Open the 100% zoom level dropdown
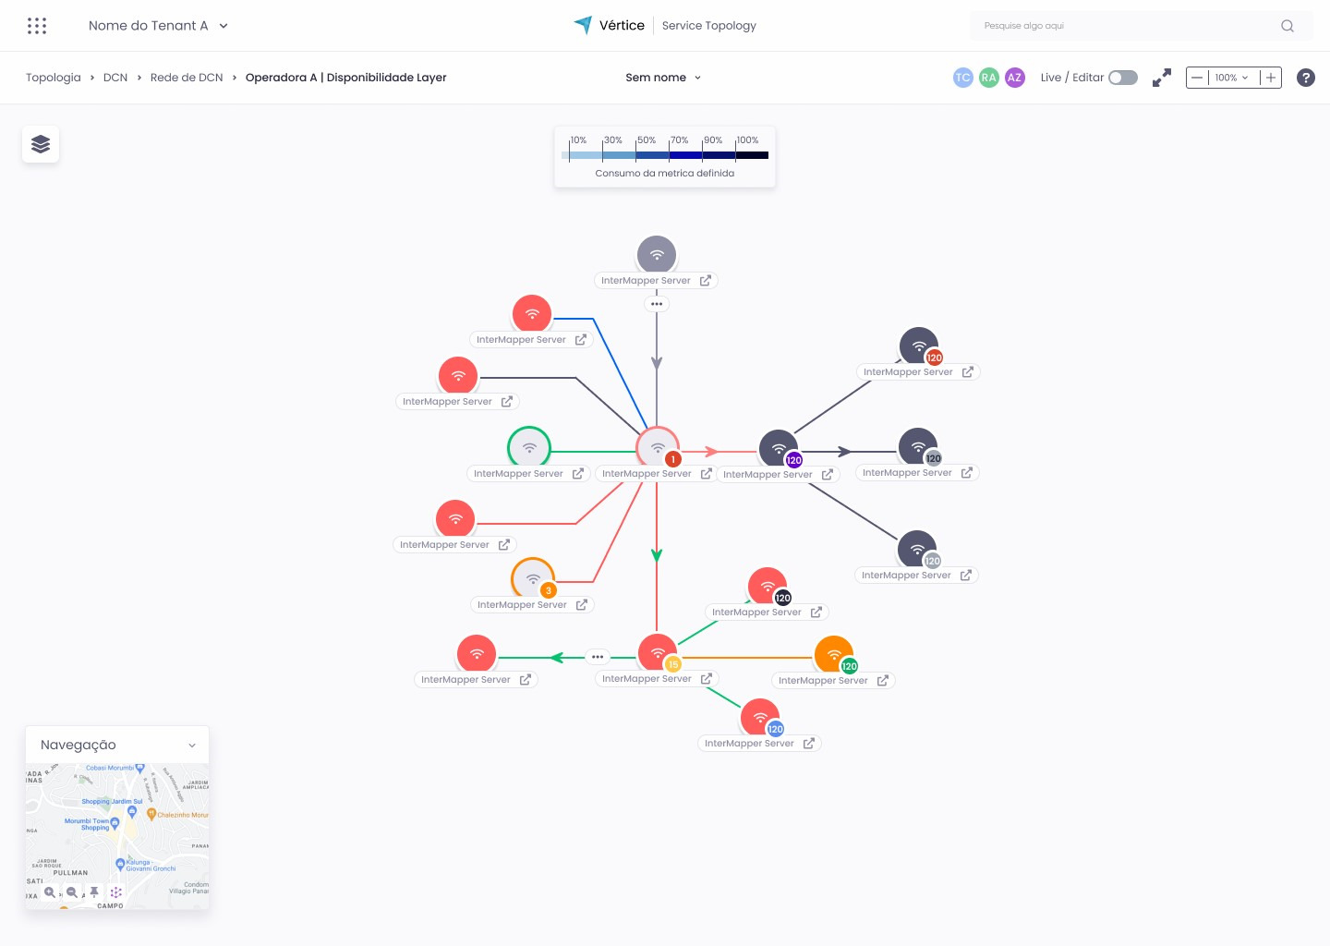 pyautogui.click(x=1232, y=78)
